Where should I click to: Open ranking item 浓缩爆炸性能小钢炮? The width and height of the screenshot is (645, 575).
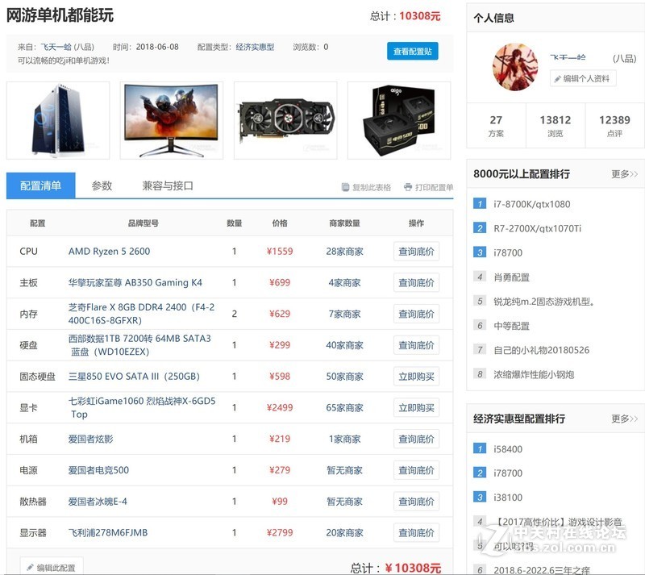[534, 374]
